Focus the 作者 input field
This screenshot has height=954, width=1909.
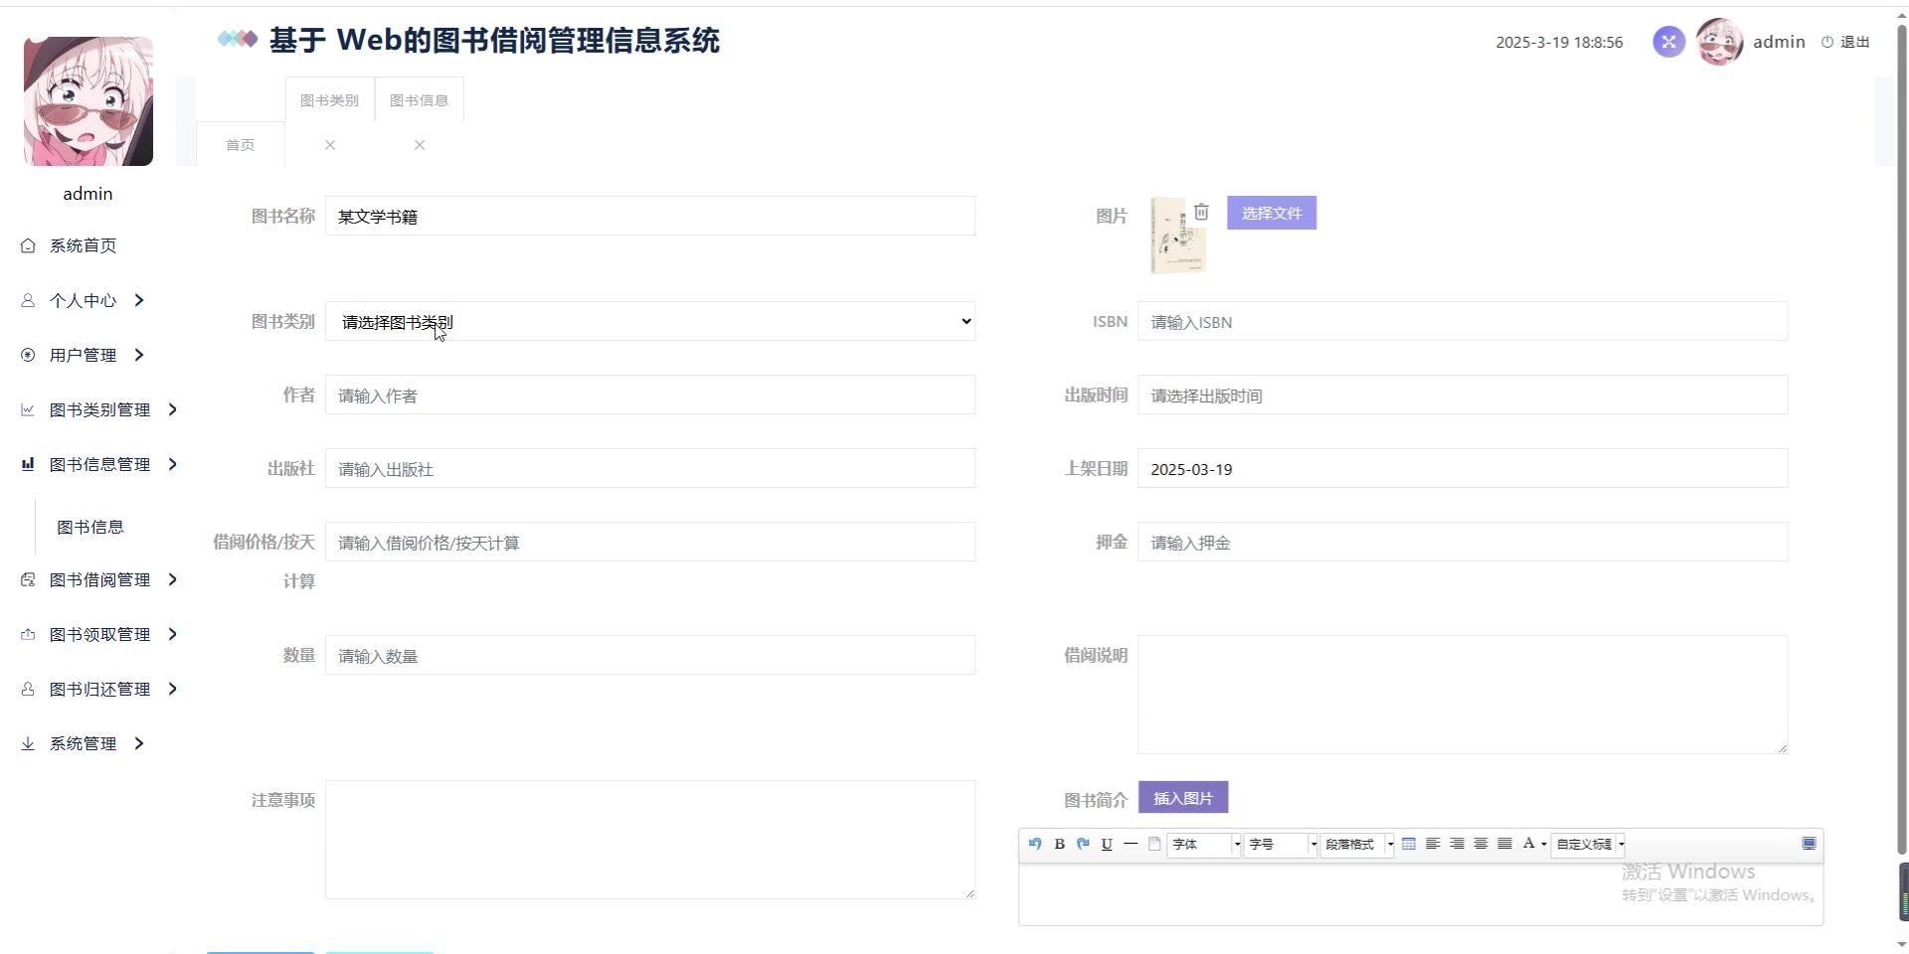coord(650,395)
